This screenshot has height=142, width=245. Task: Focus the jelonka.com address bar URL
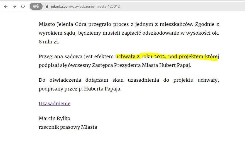(85, 6)
